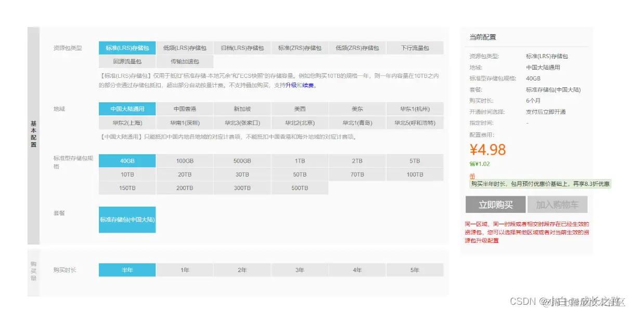Image resolution: width=629 pixels, height=311 pixels.
Task: Select 2TB storage specification
Action: coord(357,161)
